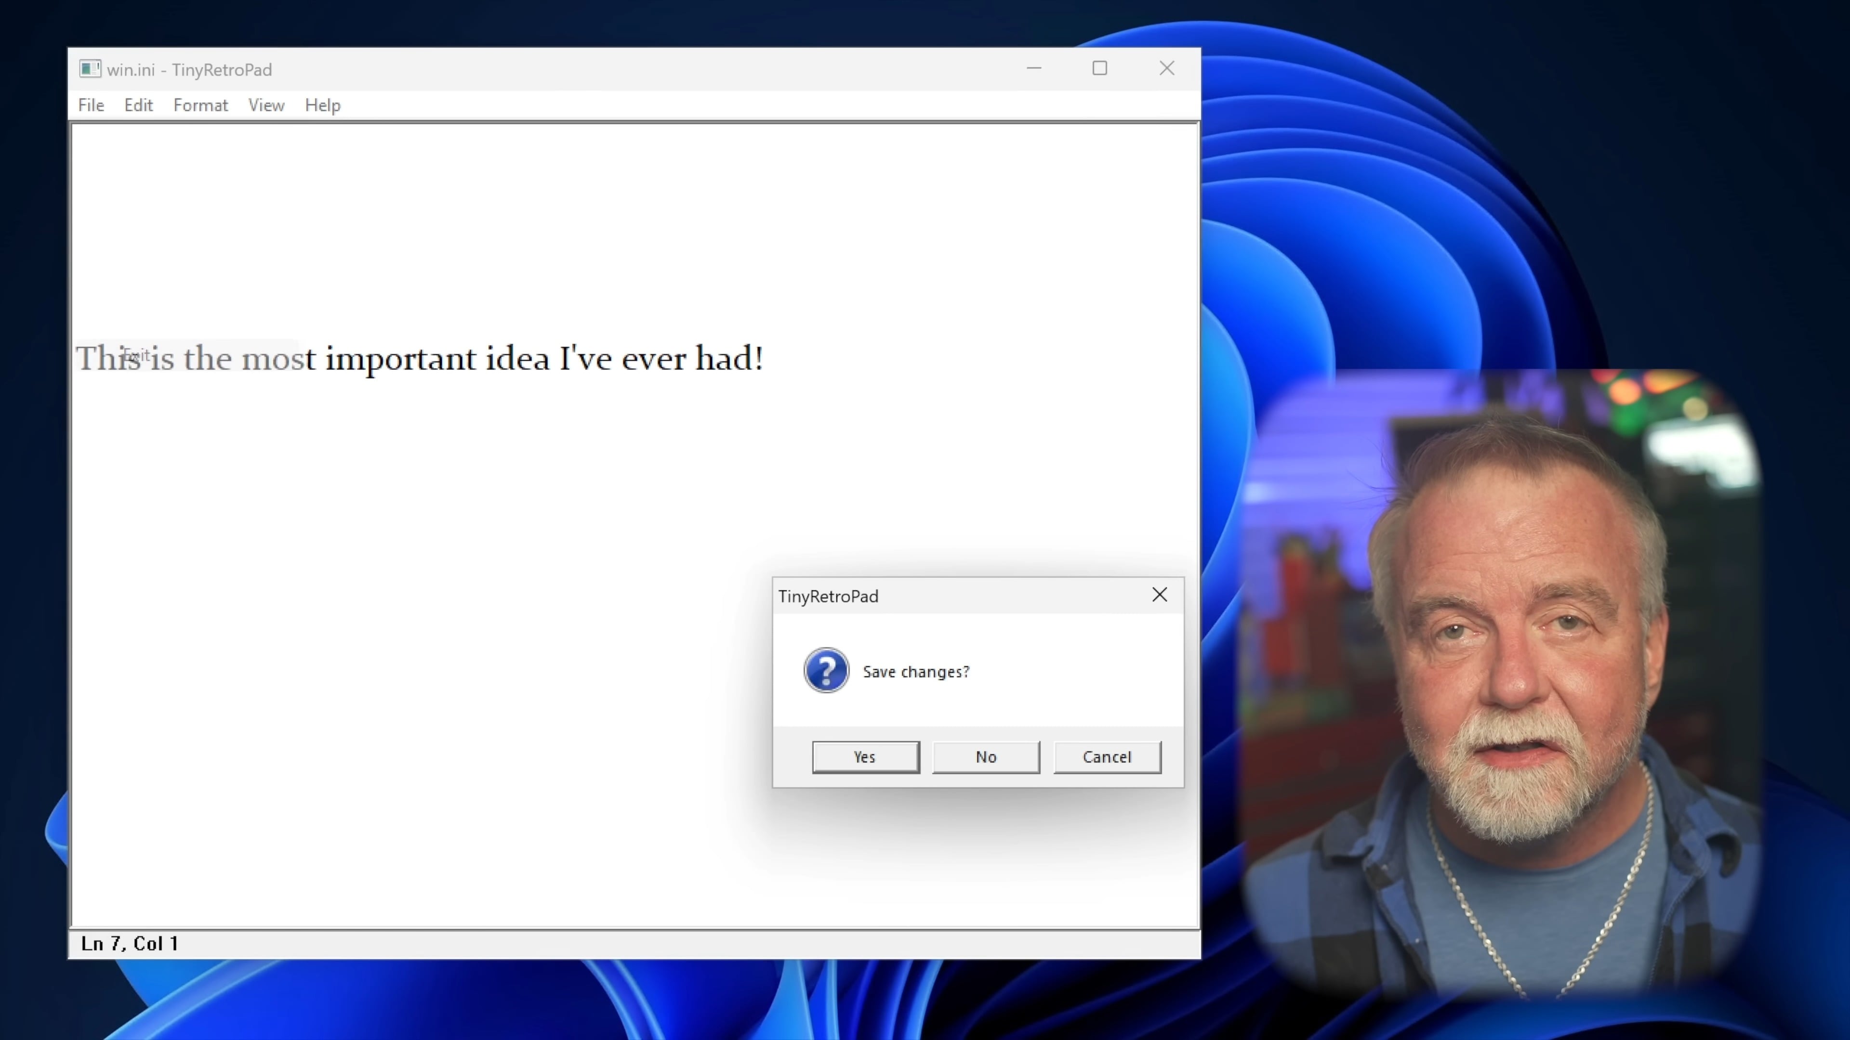The width and height of the screenshot is (1850, 1040).
Task: Click the 'Save changes?' message text
Action: pos(916,672)
